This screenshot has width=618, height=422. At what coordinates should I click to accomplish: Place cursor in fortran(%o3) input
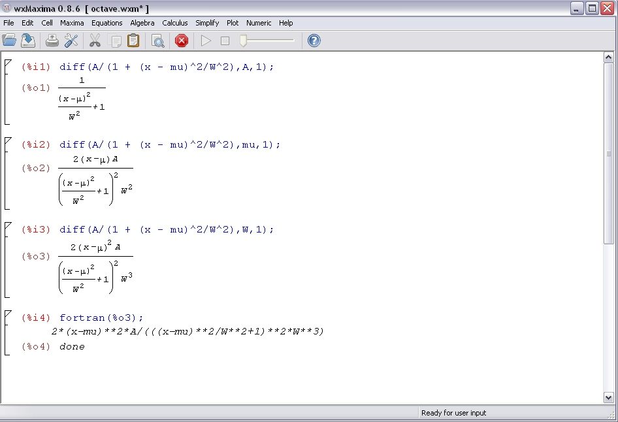click(x=101, y=317)
